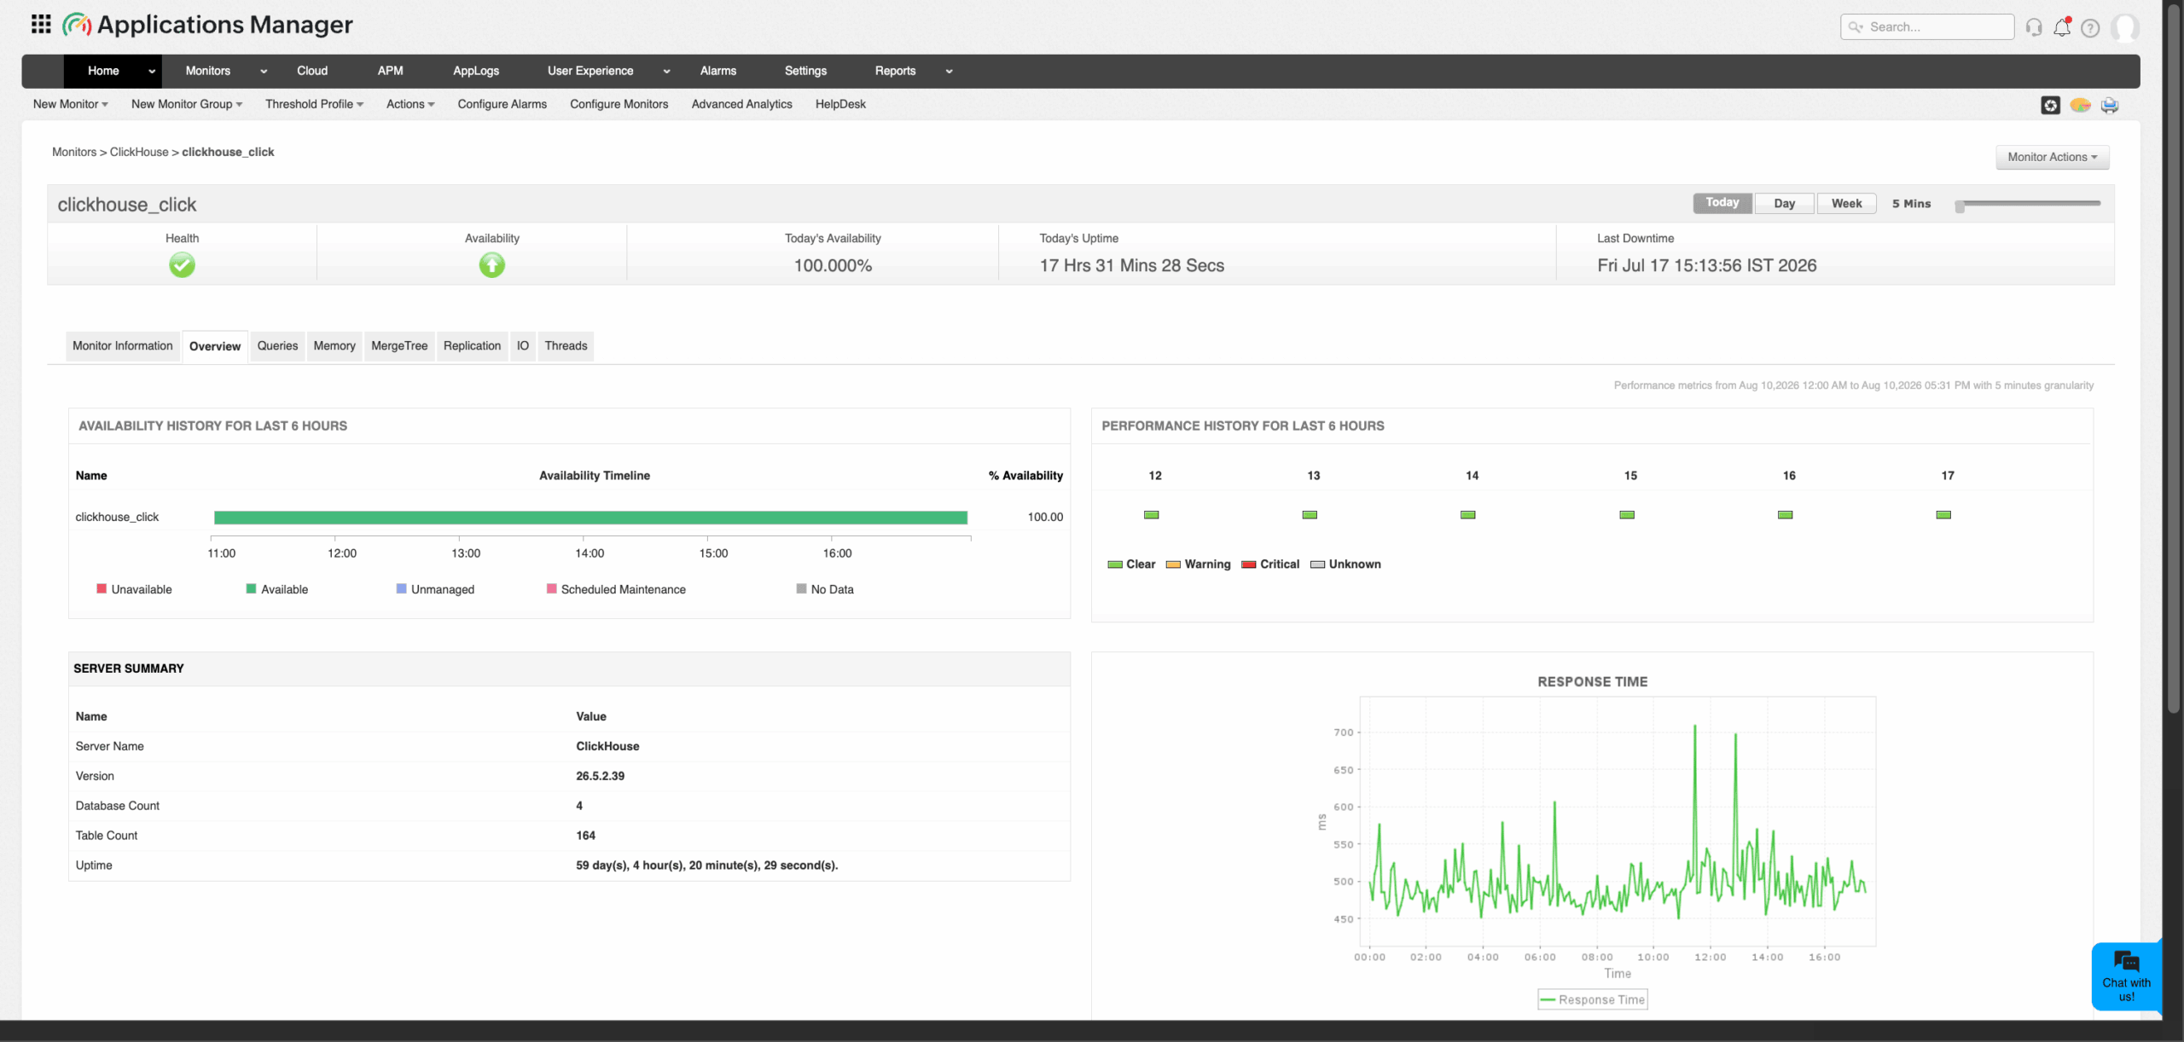Click the Response Time line chart
Image resolution: width=2184 pixels, height=1042 pixels.
(1618, 822)
